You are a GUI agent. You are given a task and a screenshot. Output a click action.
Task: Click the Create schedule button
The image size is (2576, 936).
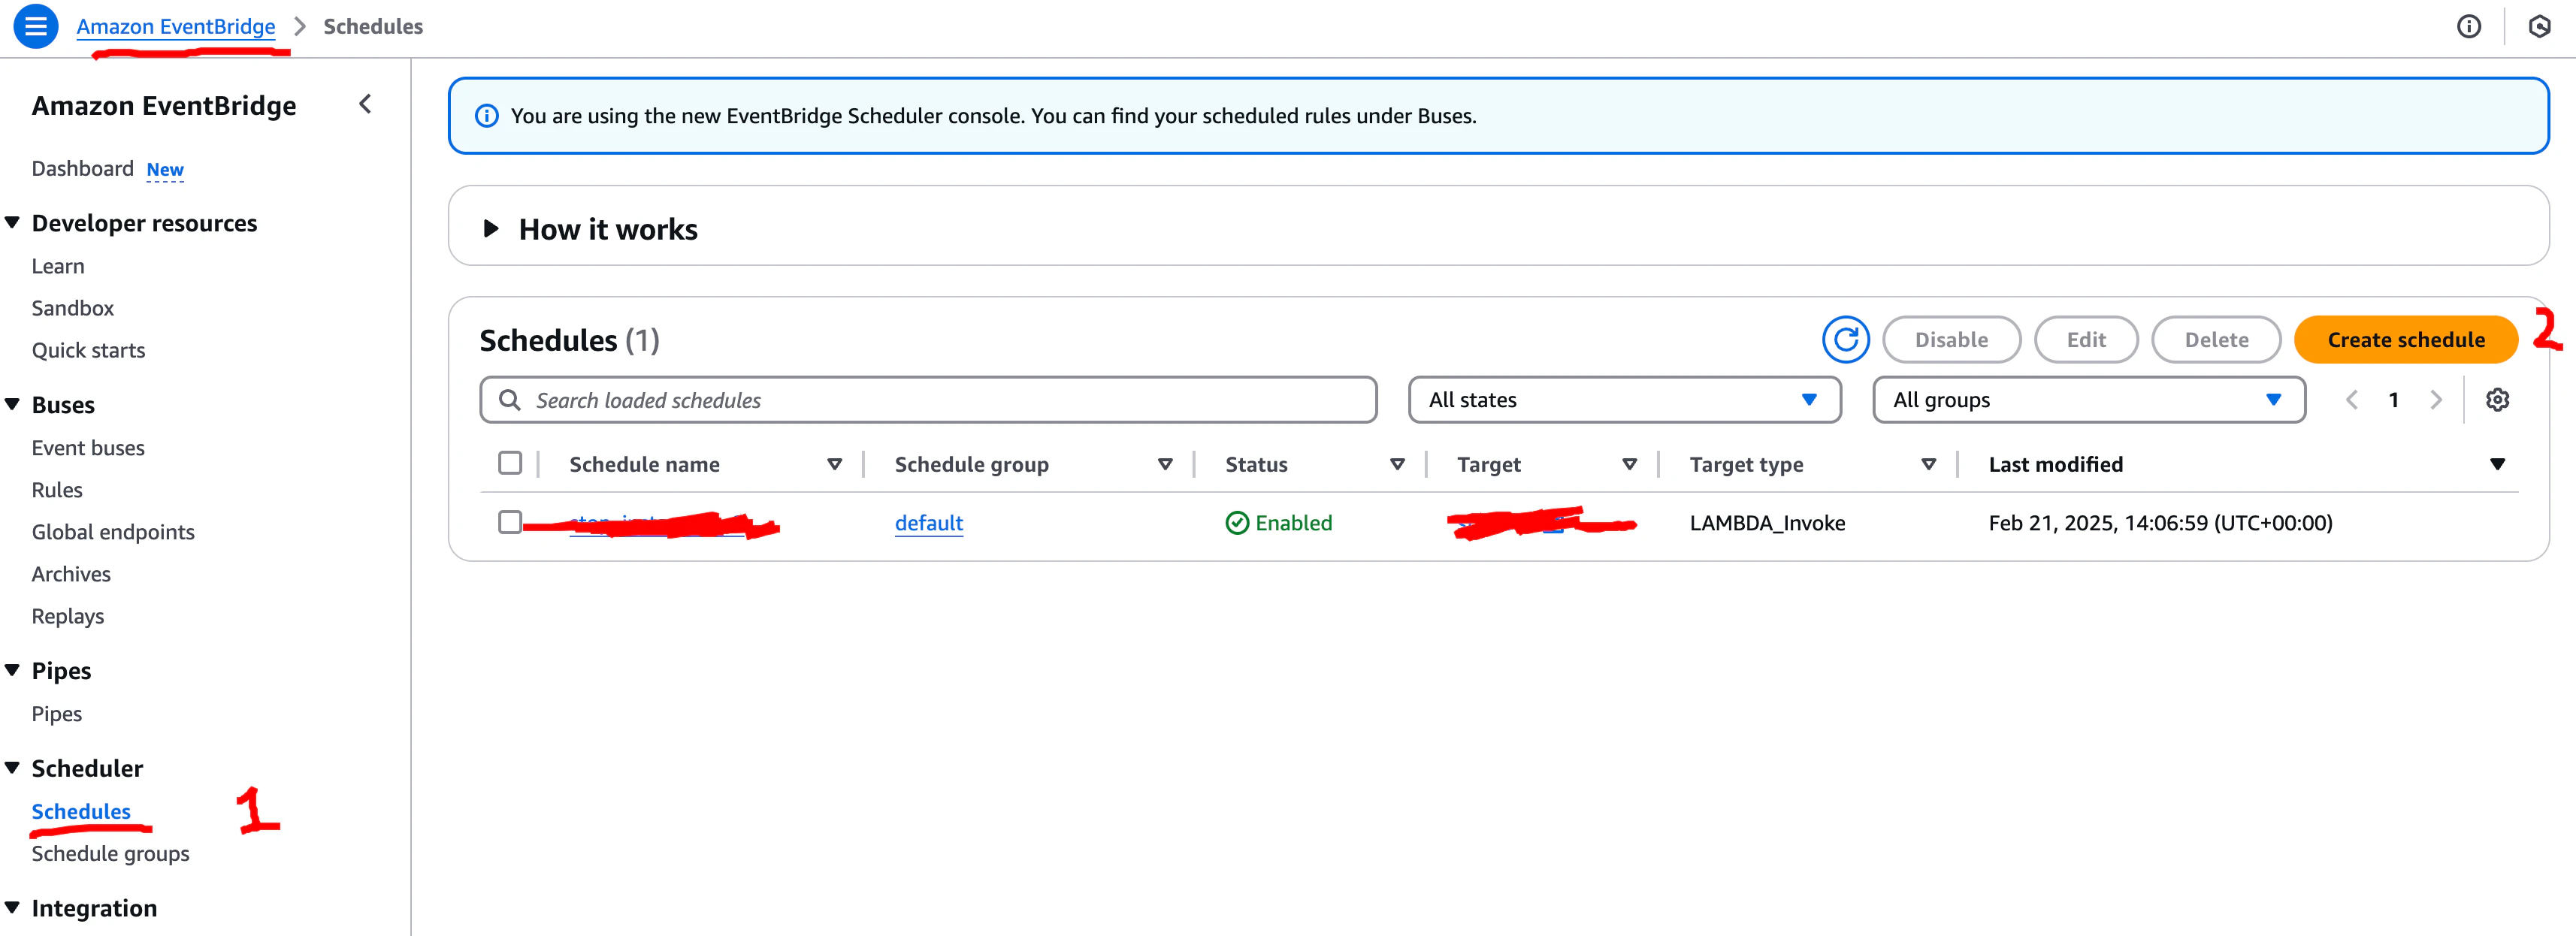[x=2405, y=340]
